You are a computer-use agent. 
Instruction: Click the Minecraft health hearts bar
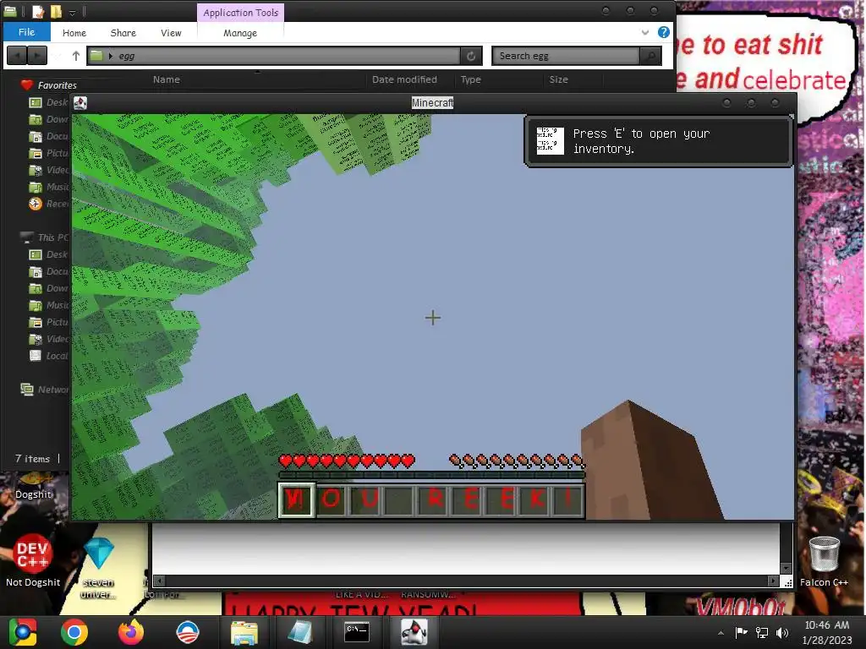347,461
